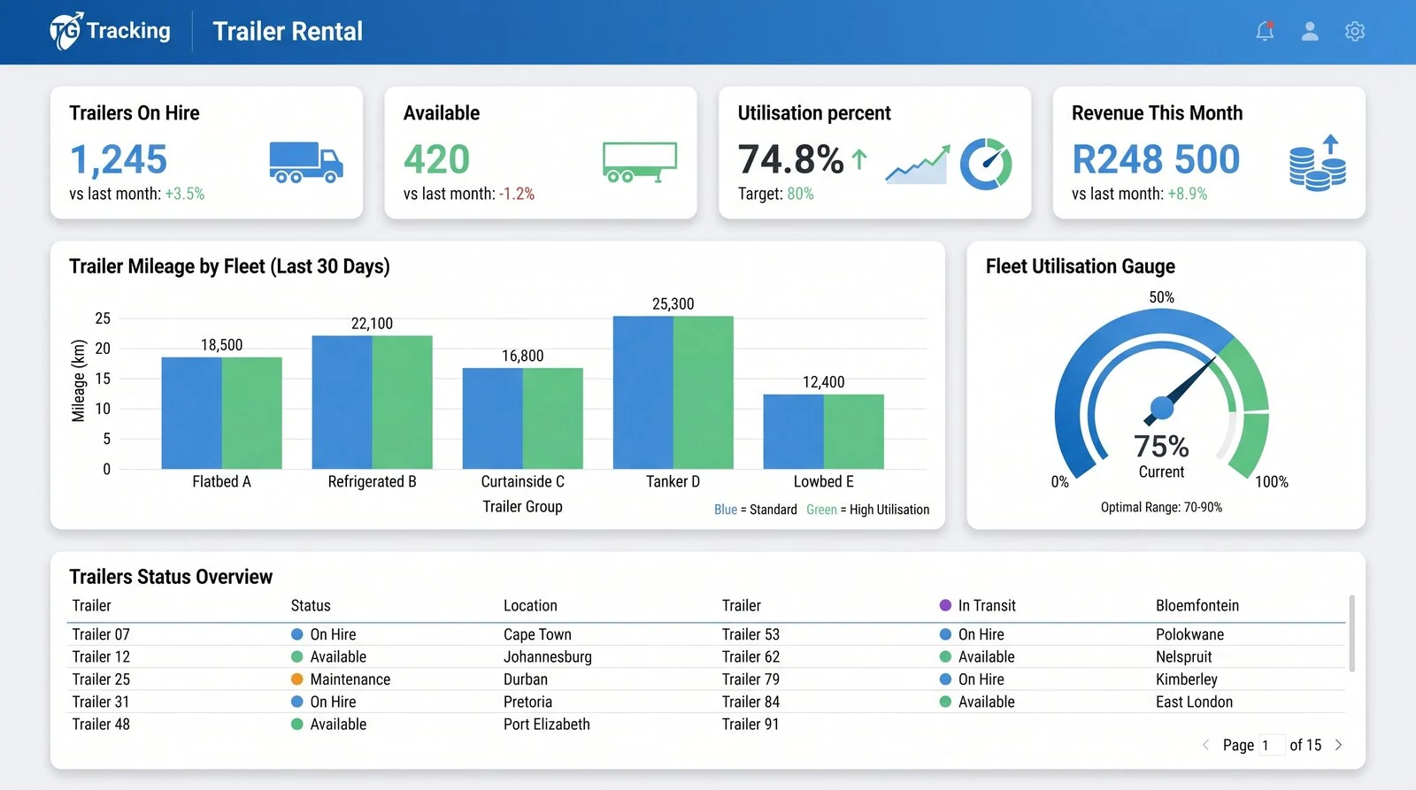Click the East London location cell
Screen dimensions: 1416x790
pos(1194,702)
